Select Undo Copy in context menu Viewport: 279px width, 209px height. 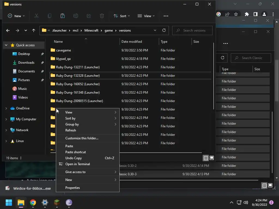click(x=88, y=158)
